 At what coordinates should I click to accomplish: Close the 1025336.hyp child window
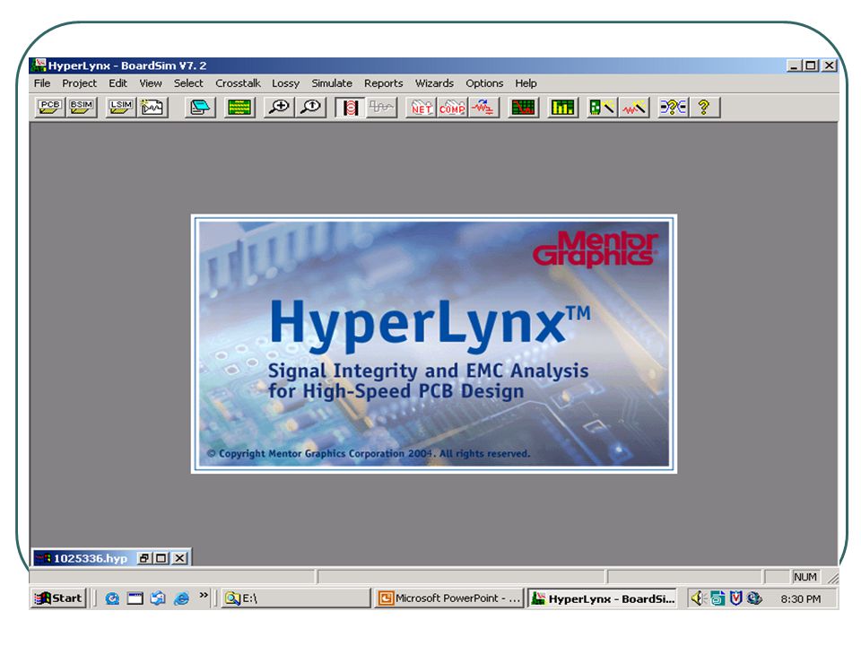(x=179, y=558)
